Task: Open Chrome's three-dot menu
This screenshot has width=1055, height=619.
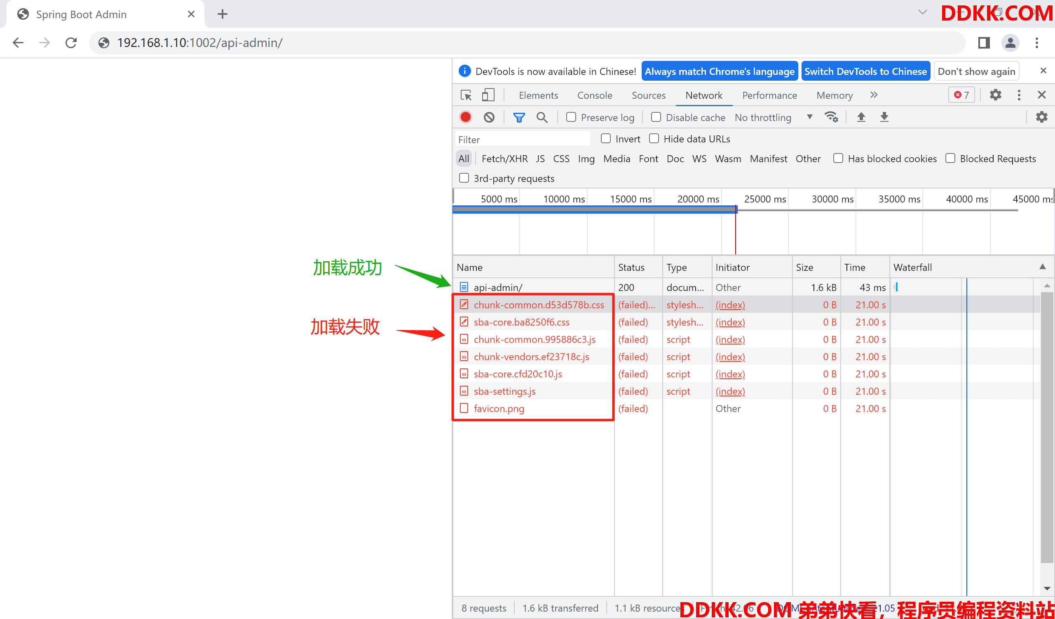Action: pyautogui.click(x=1036, y=43)
